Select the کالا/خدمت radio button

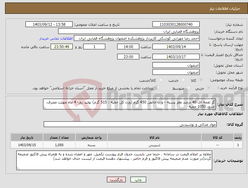(161, 80)
